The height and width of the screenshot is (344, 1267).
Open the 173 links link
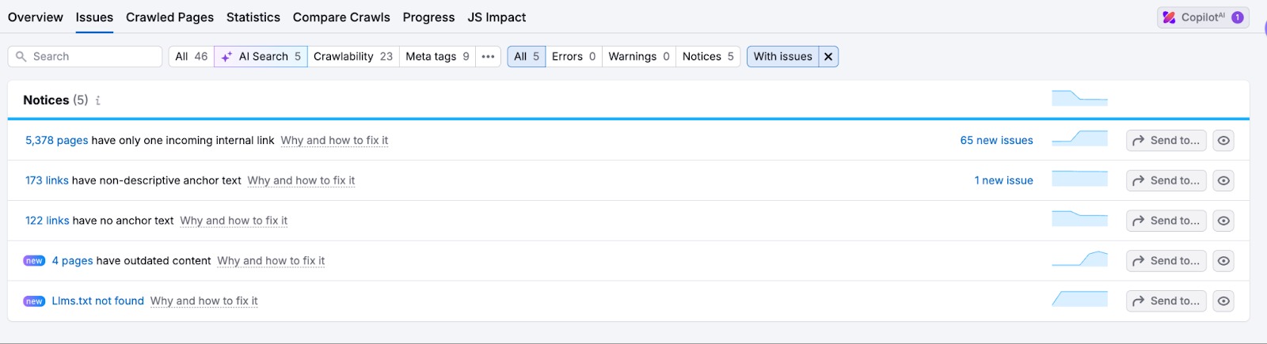pos(47,180)
